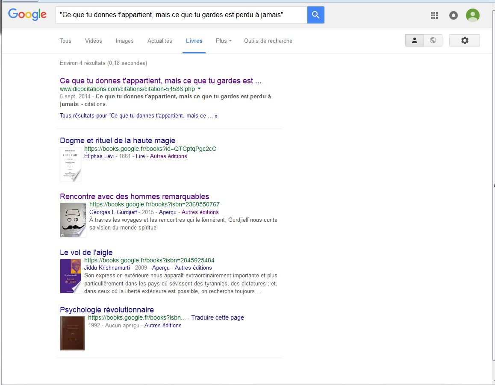
Task: Click Aperçu for the Gurdjieff book
Action: pos(168,212)
